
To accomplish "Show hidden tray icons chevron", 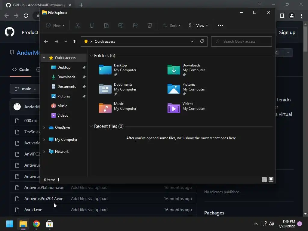I will (x=256, y=224).
